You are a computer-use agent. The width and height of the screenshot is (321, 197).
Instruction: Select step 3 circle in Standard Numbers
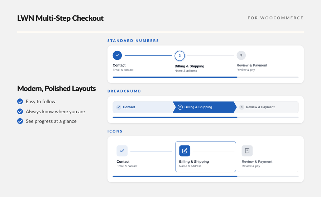[x=241, y=55]
